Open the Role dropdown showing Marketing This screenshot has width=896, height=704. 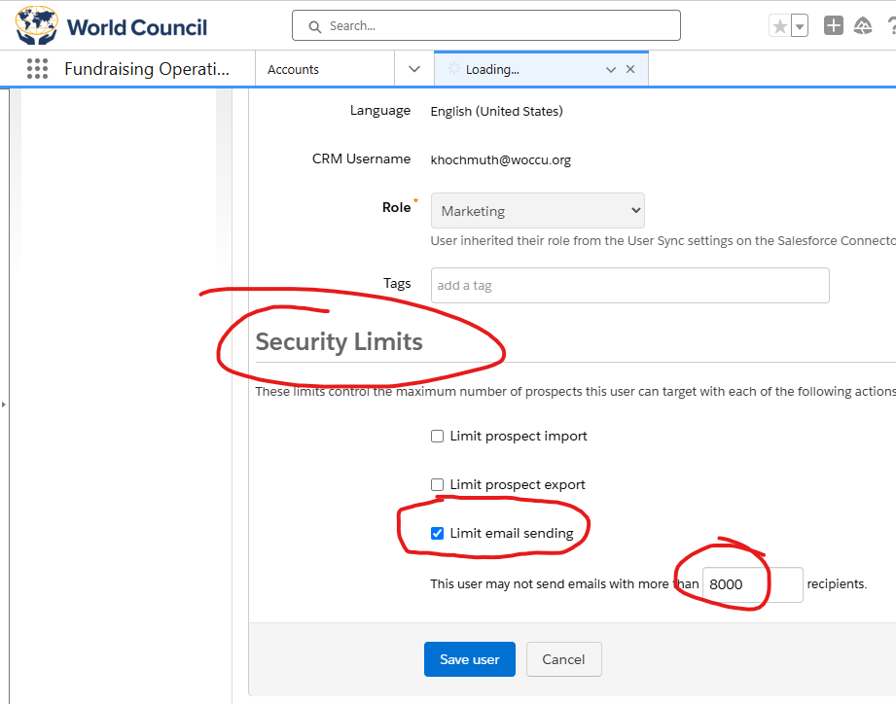(538, 211)
